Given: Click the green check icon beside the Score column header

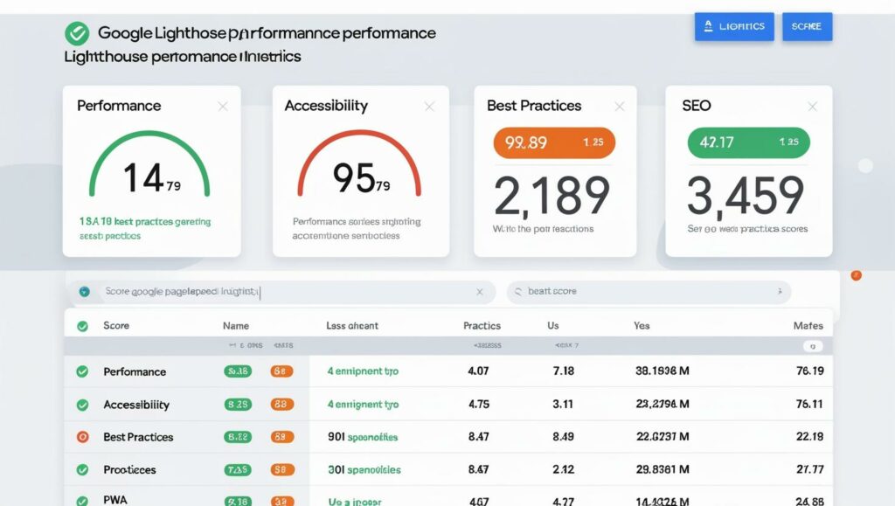Looking at the screenshot, I should point(83,326).
